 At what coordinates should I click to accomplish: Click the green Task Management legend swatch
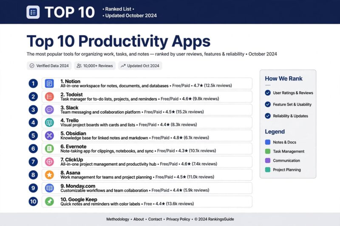268,151
